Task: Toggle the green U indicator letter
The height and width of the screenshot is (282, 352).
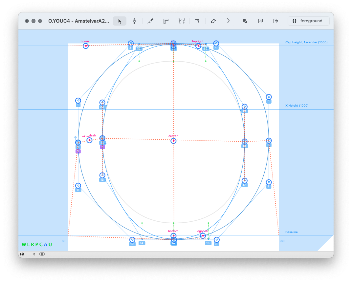Action: pos(50,245)
